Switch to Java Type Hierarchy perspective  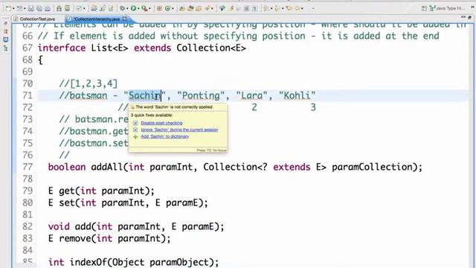tap(447, 8)
